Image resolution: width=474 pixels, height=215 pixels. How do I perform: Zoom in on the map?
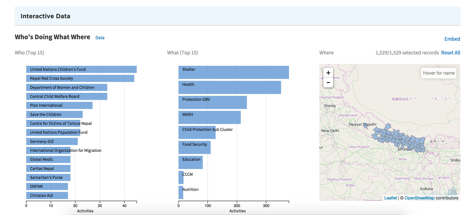pyautogui.click(x=328, y=73)
